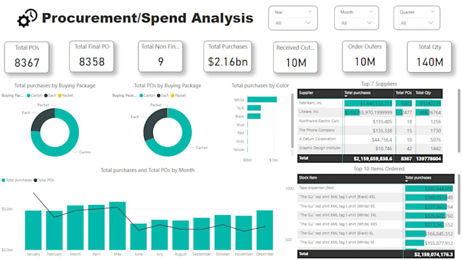This screenshot has width=462, height=260.
Task: Select the Total Final PO card
Action: pos(92,56)
